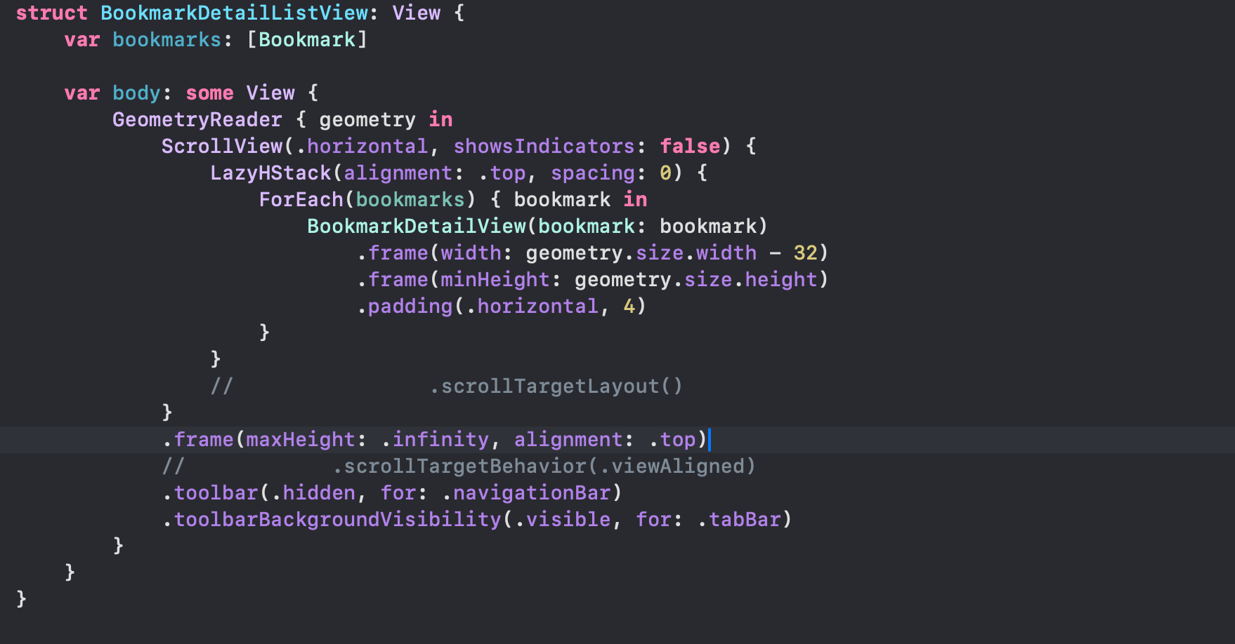Select the GeometryReader identifier

(x=197, y=120)
